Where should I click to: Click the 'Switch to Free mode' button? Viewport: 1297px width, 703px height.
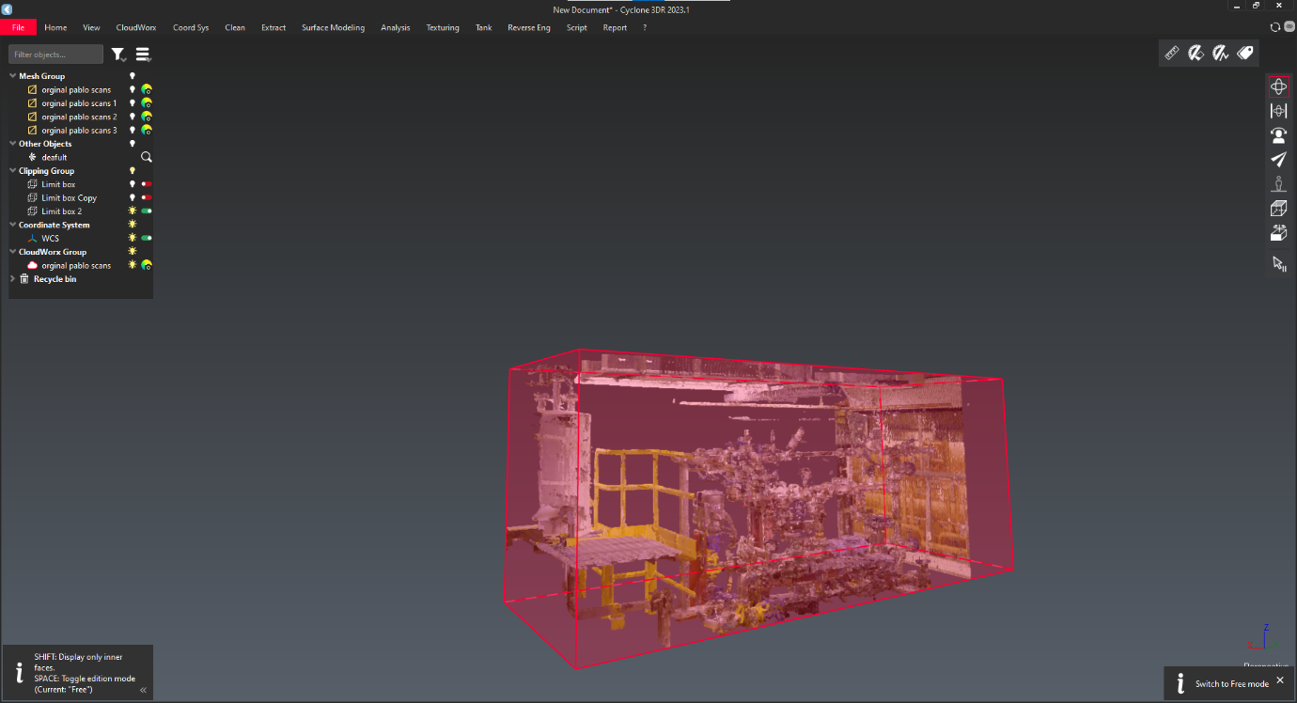pos(1232,684)
